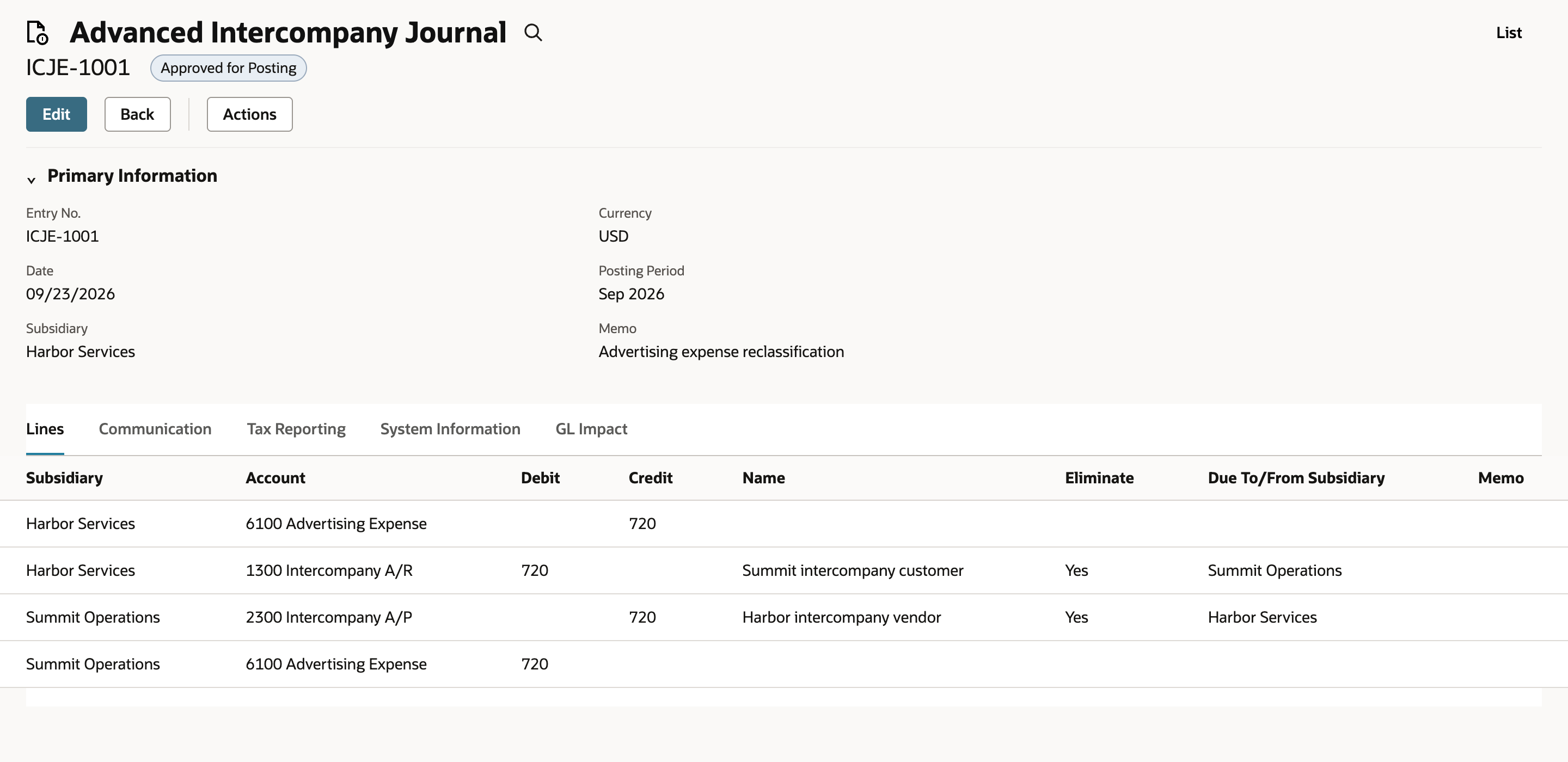The height and width of the screenshot is (762, 1568).
Task: Click Harbor Services in Due To/From column
Action: [1263, 617]
